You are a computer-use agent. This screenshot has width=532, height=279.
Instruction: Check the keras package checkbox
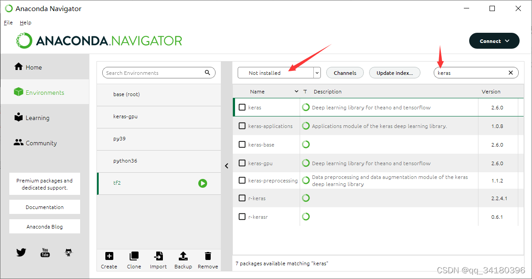click(242, 107)
